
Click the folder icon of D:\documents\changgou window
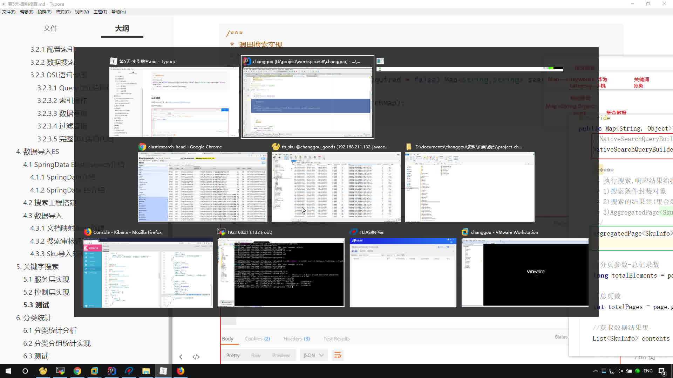coord(409,147)
